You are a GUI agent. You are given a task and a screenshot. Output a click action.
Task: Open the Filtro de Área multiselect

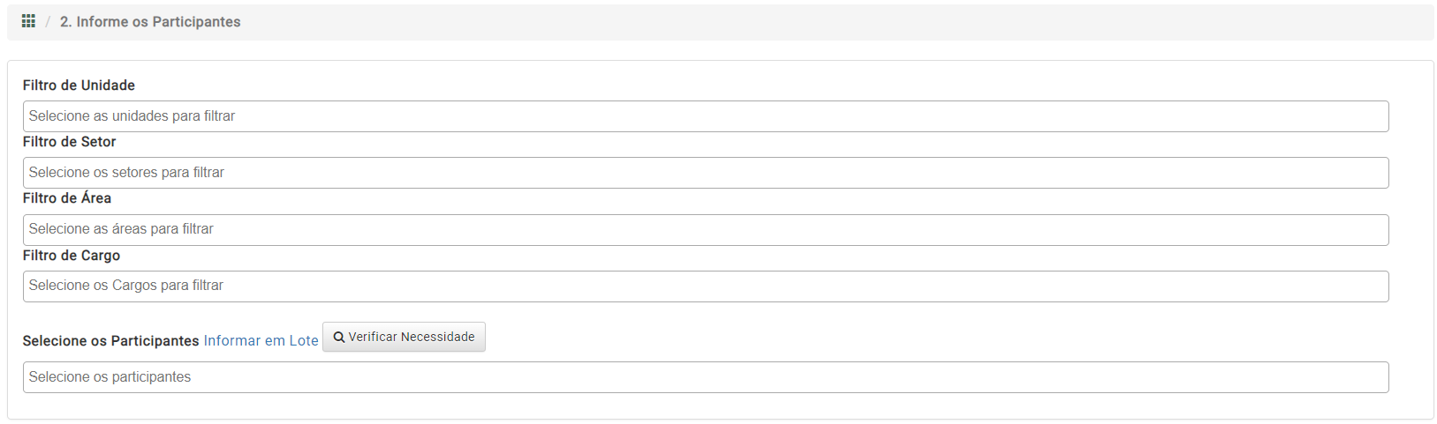pyautogui.click(x=706, y=229)
